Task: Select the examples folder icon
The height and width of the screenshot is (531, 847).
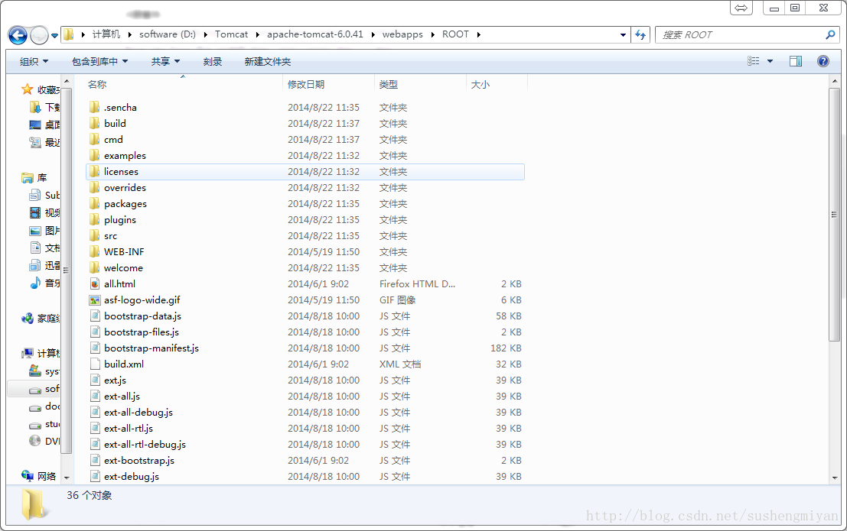Action: point(95,155)
